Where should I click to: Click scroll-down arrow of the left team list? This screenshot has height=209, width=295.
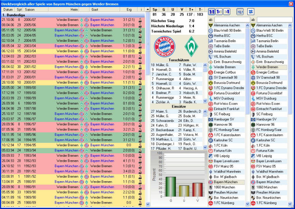(248, 204)
